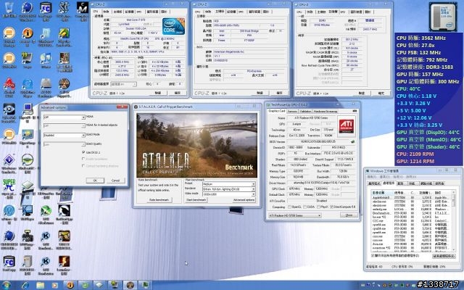This screenshot has width=464, height=290.
Task: Open the ATI Radeon HD 5700 Series selector dropdown
Action: click(294, 215)
